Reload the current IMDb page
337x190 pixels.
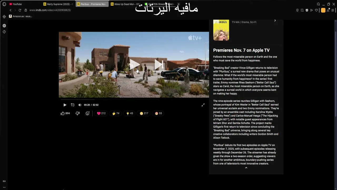(x=20, y=10)
